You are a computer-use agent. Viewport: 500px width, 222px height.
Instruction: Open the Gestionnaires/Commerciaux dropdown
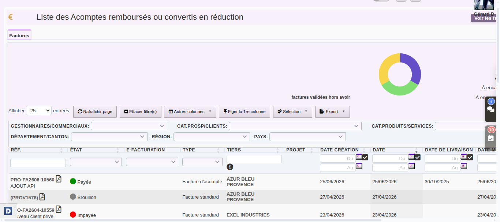[129, 126]
